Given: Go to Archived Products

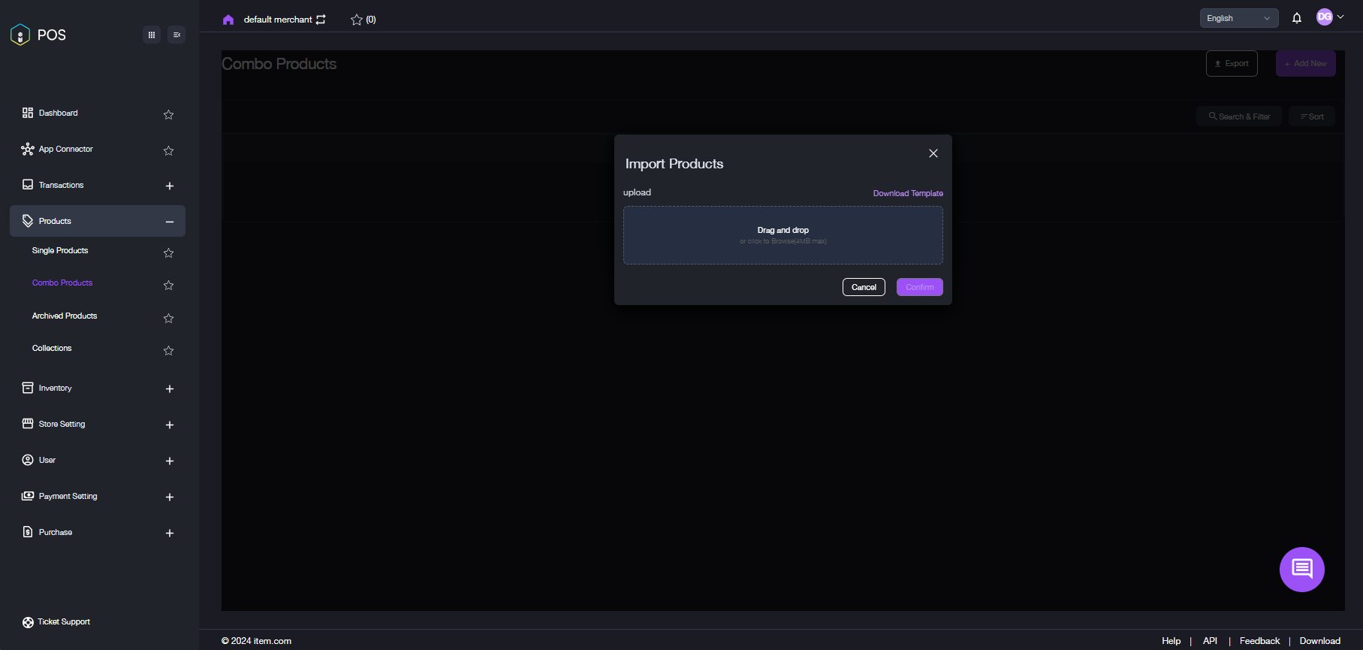Looking at the screenshot, I should 65,316.
